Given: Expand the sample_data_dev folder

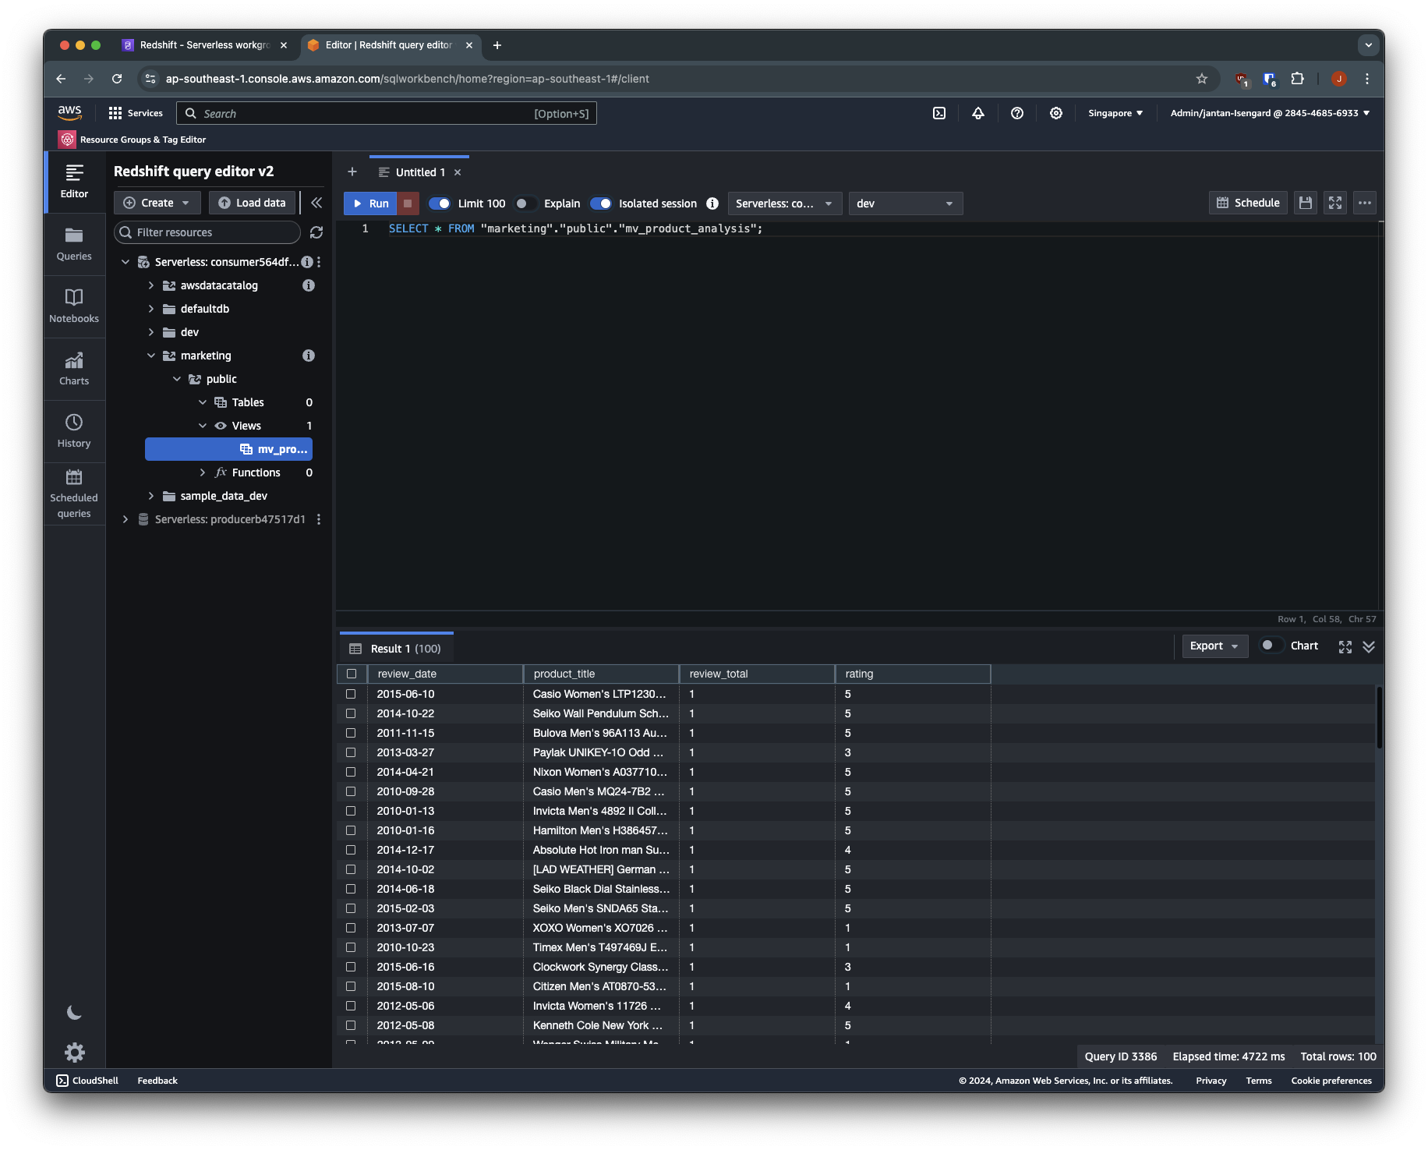Looking at the screenshot, I should (151, 496).
